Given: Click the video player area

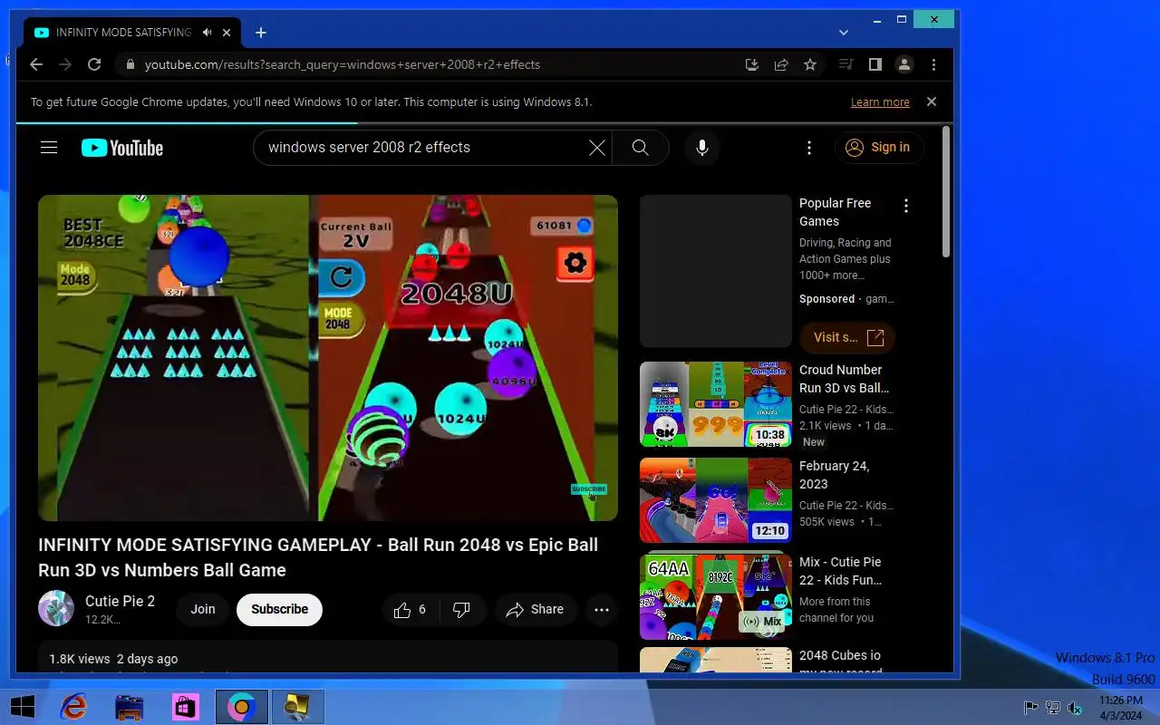Looking at the screenshot, I should coord(328,358).
